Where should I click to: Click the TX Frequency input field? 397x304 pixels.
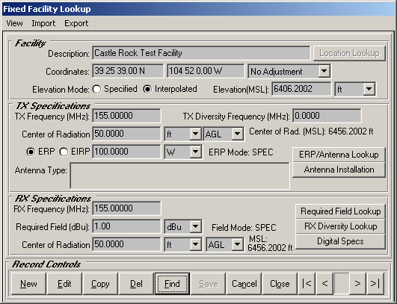(x=126, y=116)
